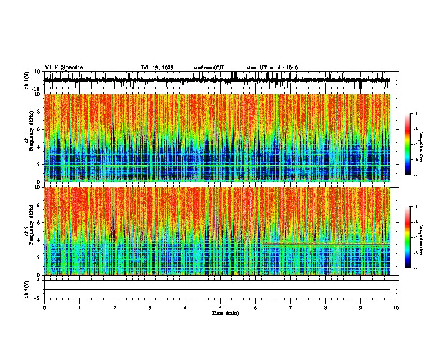Click the log(PSD) label beside ch.1 color bar
446x345 pixels.
(421, 147)
